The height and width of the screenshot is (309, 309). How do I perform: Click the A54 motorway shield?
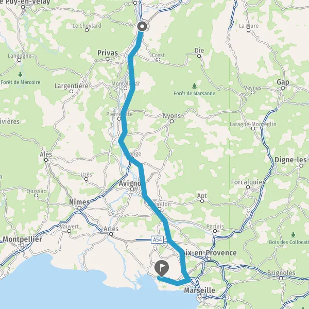(x=158, y=239)
